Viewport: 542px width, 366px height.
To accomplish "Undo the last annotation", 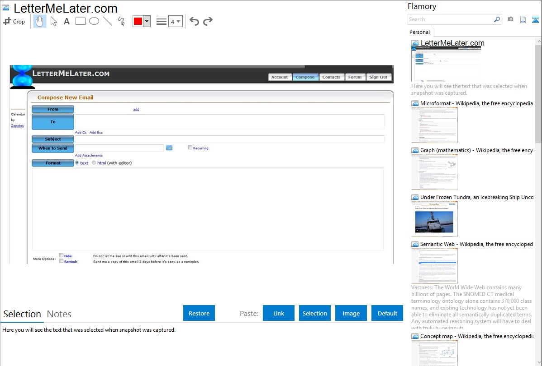I will click(194, 21).
